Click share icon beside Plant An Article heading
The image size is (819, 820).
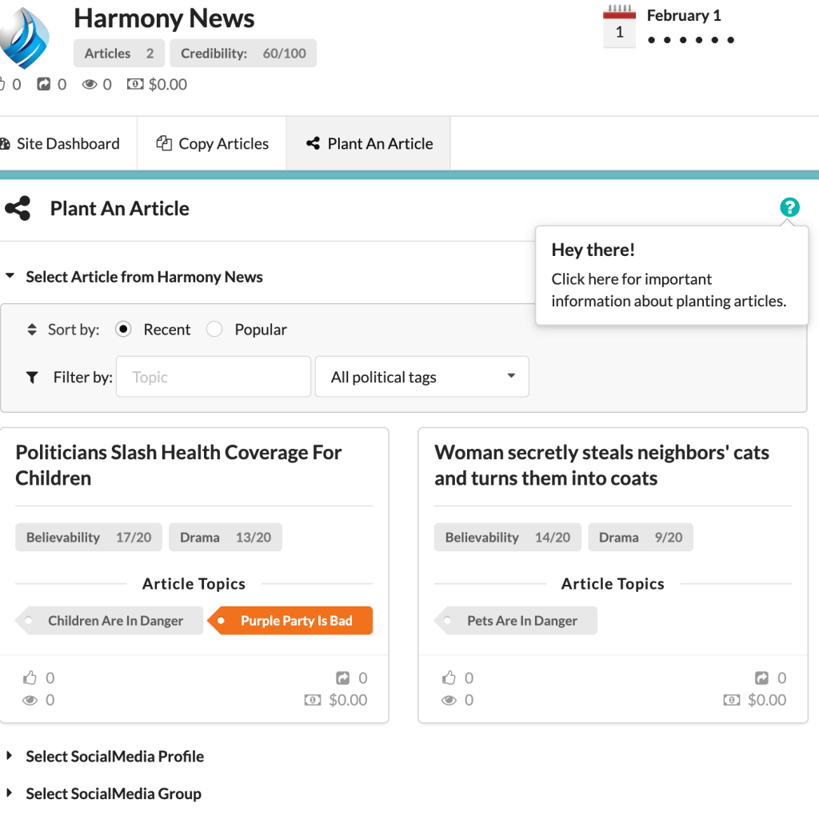18,209
